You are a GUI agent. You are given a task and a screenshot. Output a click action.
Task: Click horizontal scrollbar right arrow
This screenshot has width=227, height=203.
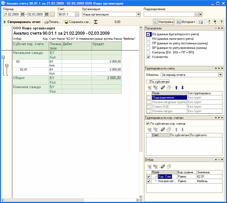(137, 200)
